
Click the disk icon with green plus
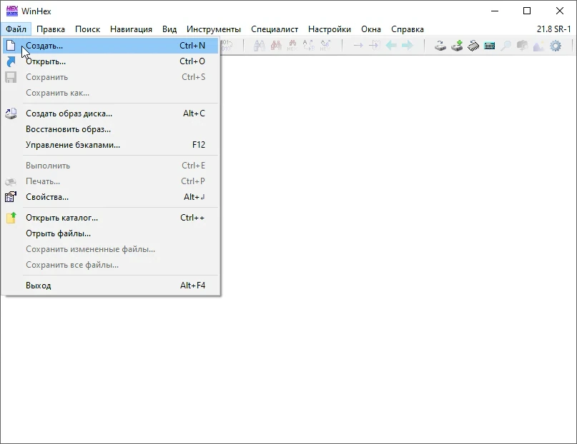pos(457,46)
